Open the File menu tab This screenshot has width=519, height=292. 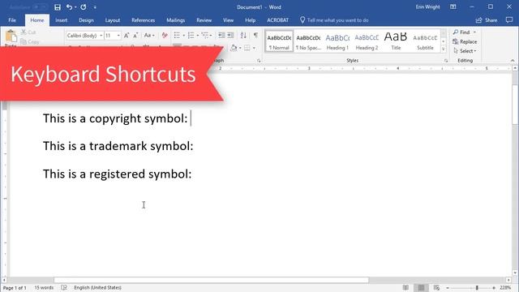[12, 20]
